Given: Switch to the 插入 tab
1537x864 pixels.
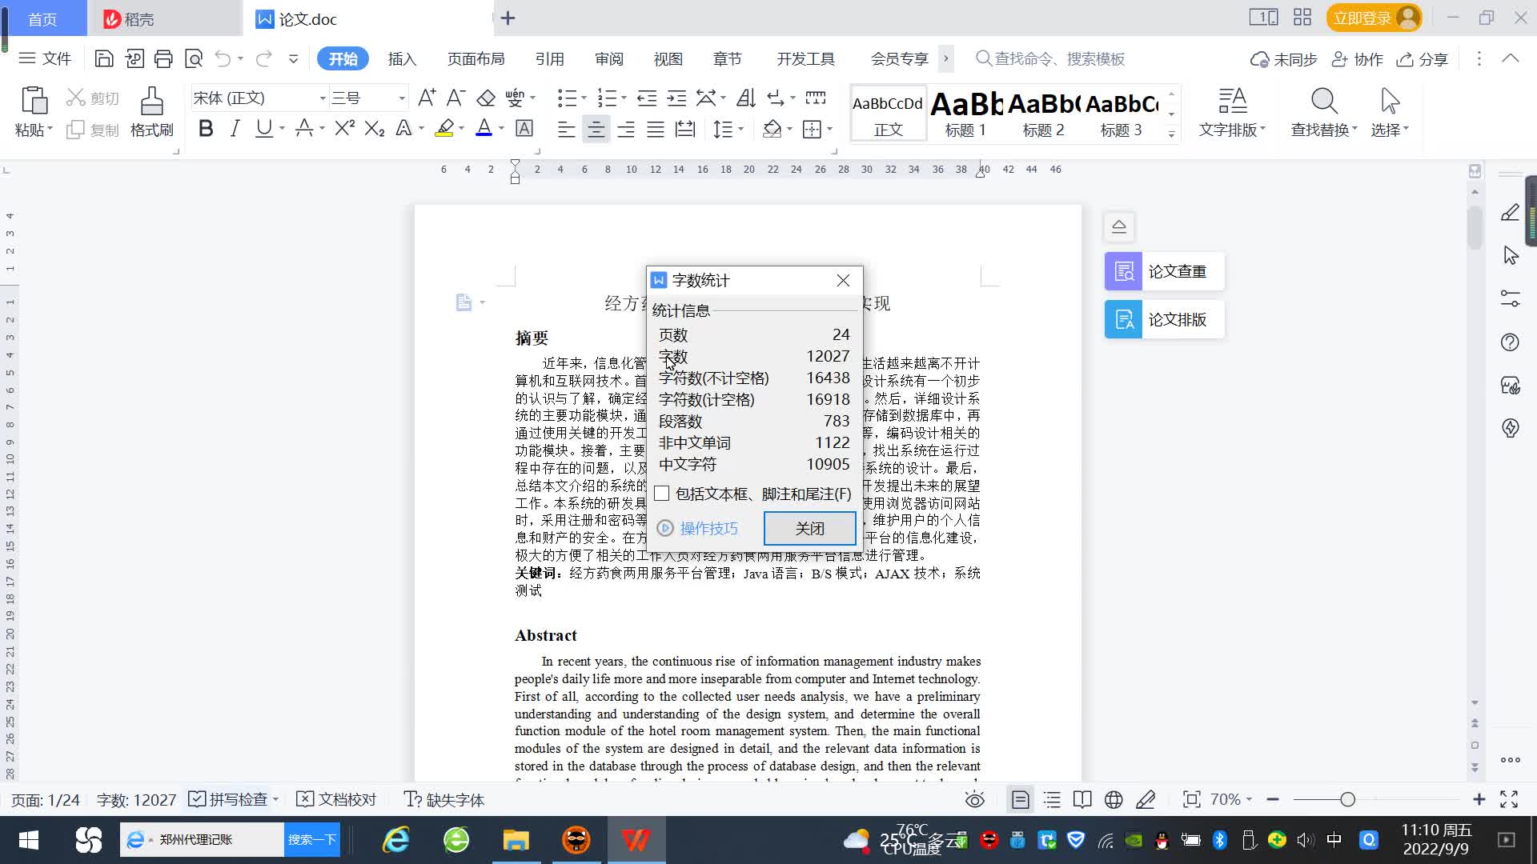Looking at the screenshot, I should click(x=402, y=58).
